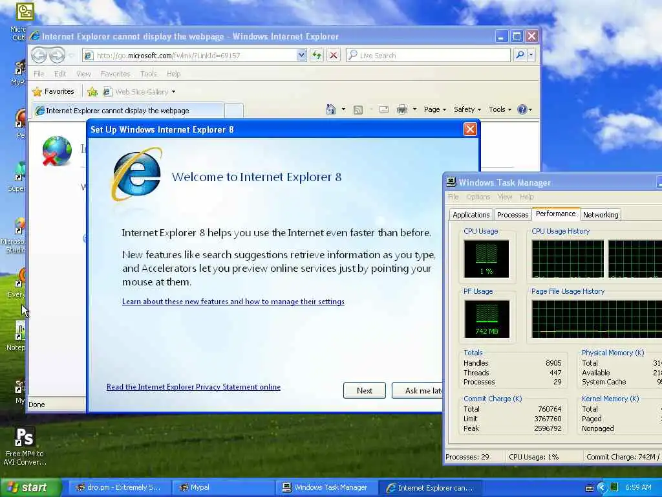The width and height of the screenshot is (662, 497).
Task: Click the Print icon in command bar
Action: coord(402,109)
